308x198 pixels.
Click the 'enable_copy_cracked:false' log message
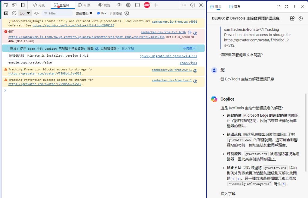30,63
